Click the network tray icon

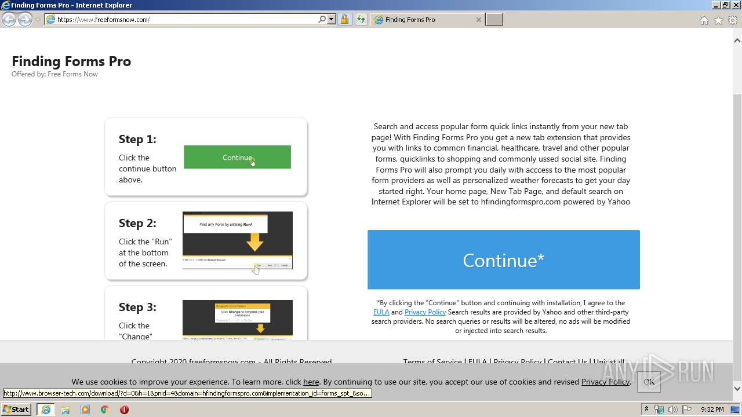point(660,409)
